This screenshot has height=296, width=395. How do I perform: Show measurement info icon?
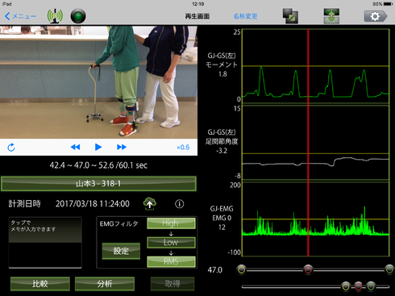pyautogui.click(x=180, y=204)
